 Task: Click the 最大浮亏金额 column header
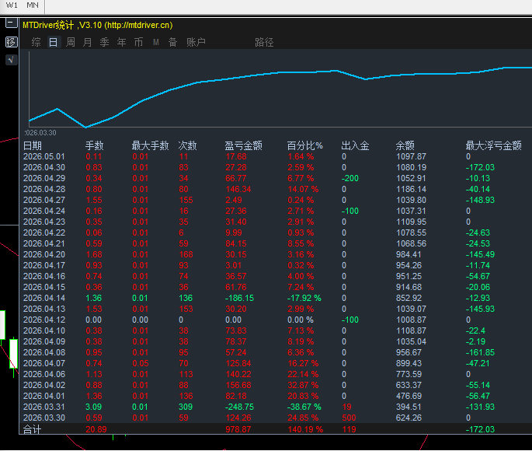(493, 145)
